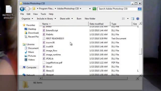This screenshot has height=91, width=161.
Task: Select Recent Places in navigation pane
Action: (x=32, y=37)
